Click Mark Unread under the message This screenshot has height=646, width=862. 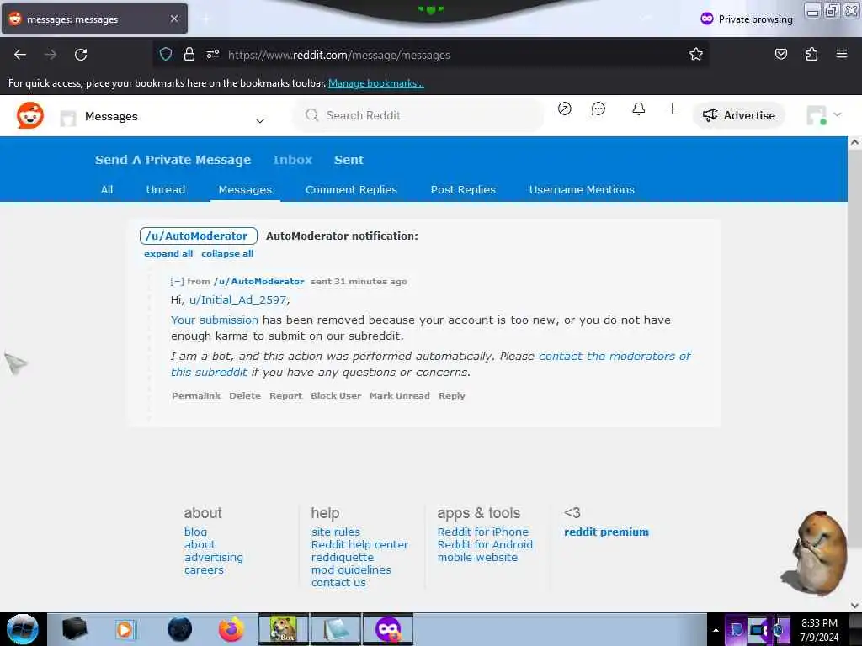[400, 395]
